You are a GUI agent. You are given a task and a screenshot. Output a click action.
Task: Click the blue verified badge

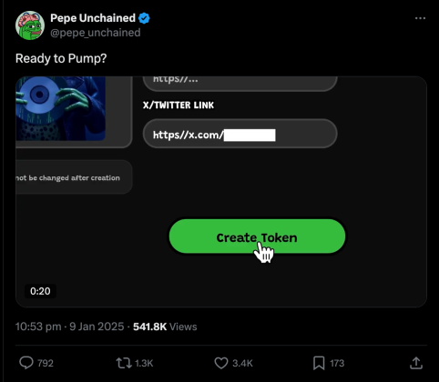[144, 18]
